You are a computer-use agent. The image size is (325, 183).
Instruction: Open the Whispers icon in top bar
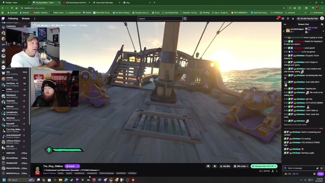click(288, 19)
